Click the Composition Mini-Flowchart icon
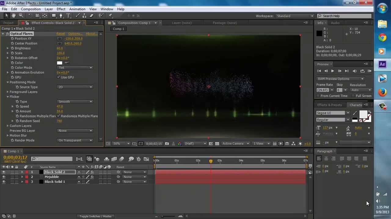Image resolution: width=391 pixels, height=219 pixels. (x=79, y=159)
